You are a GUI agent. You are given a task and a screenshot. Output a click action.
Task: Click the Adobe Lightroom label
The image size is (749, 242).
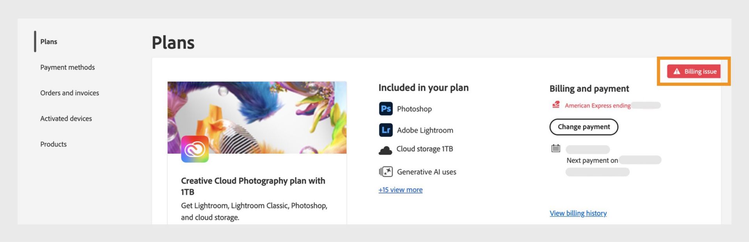click(x=425, y=131)
